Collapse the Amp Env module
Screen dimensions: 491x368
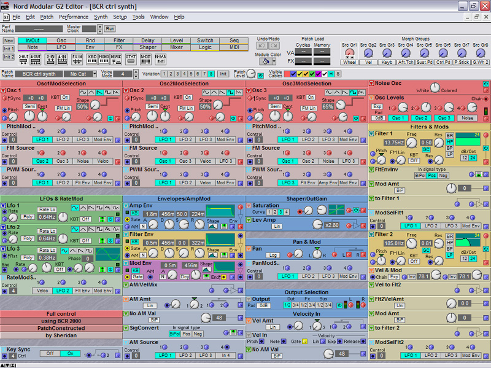(x=126, y=206)
